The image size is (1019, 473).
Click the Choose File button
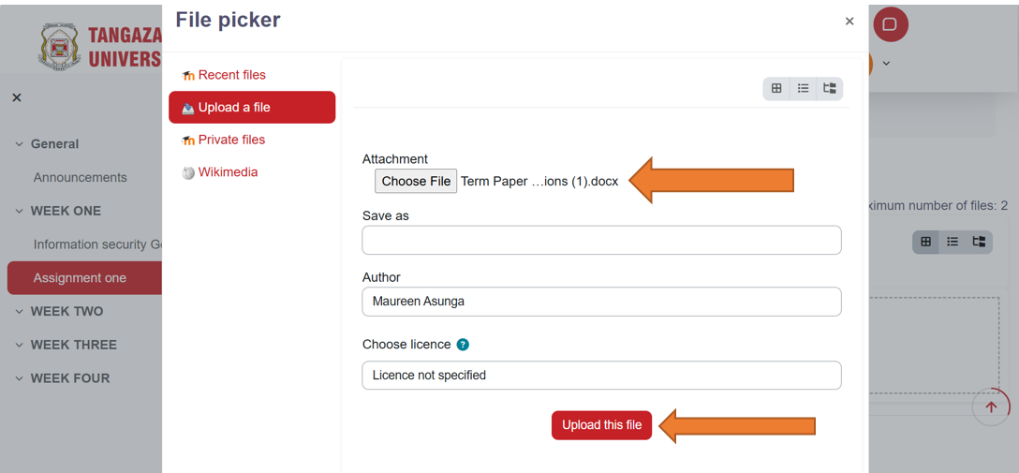pos(416,182)
